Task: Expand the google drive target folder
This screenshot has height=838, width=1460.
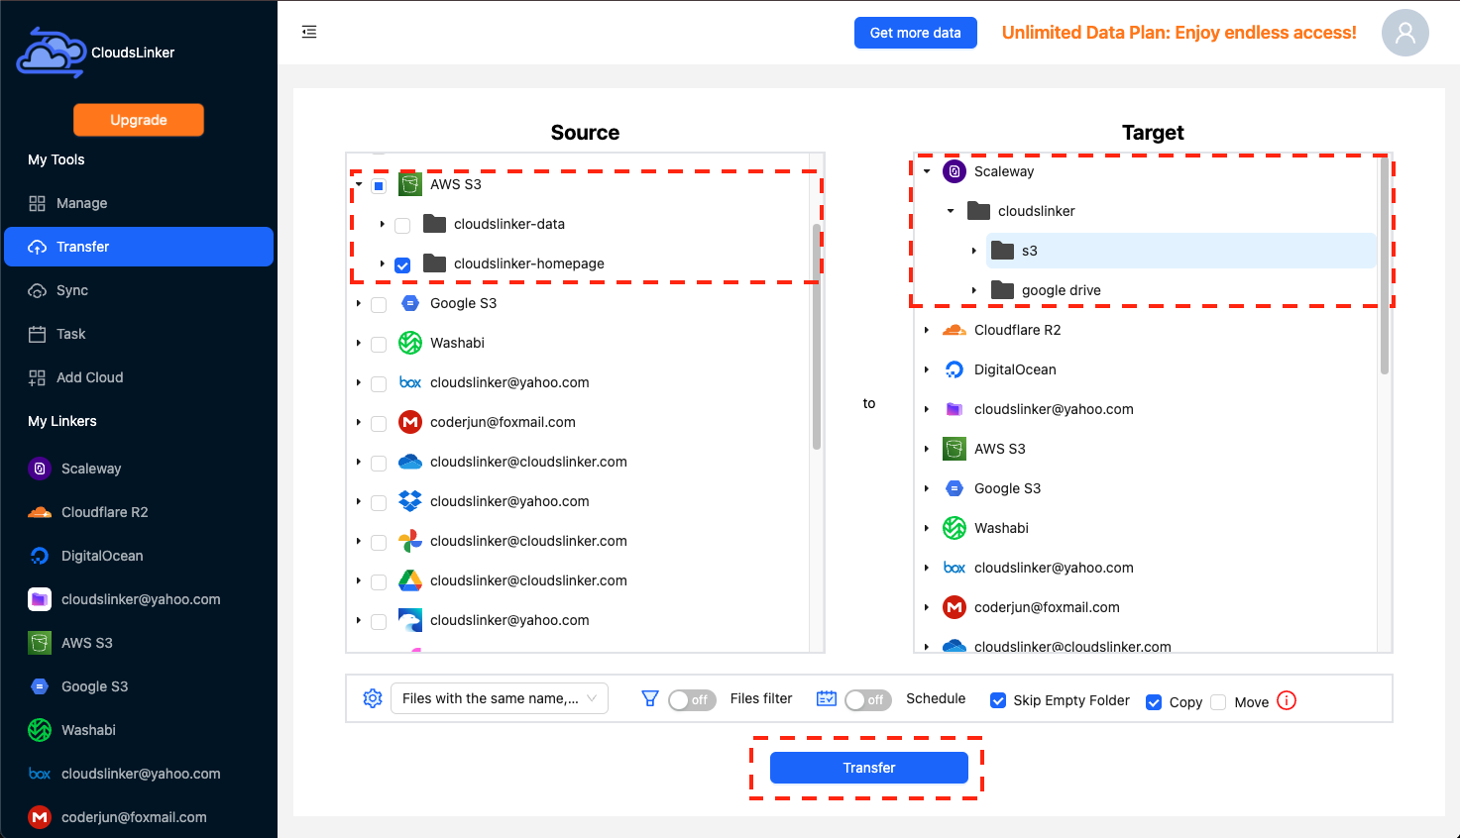Action: pyautogui.click(x=974, y=290)
